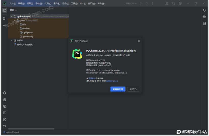Image resolution: width=209 pixels, height=136 pixels.
Task: Open the Notifications bell icon
Action: 204,10
